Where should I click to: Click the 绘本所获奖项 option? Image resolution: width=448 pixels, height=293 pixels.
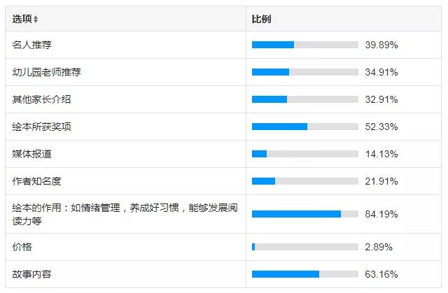point(41,127)
